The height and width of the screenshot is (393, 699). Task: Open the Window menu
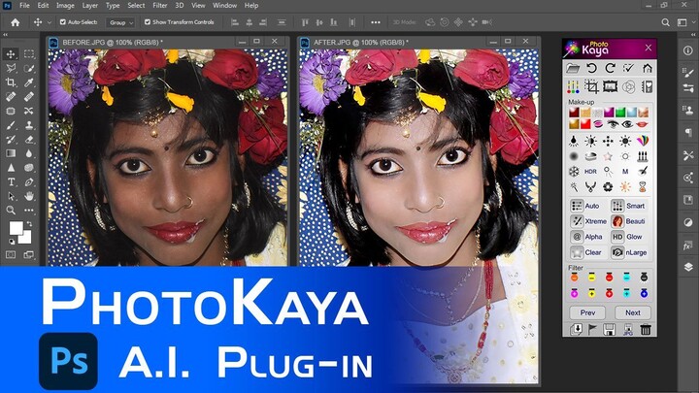click(x=224, y=6)
